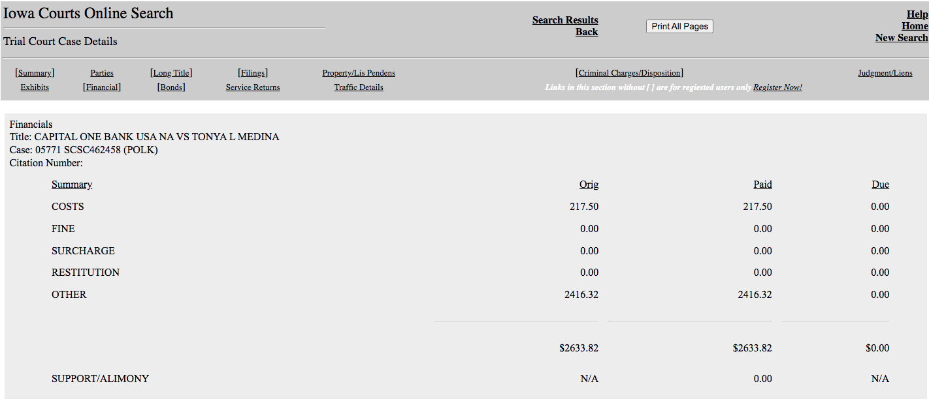Open the Long Title section link

pyautogui.click(x=171, y=73)
